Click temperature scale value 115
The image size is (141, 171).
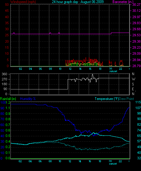[138, 102]
